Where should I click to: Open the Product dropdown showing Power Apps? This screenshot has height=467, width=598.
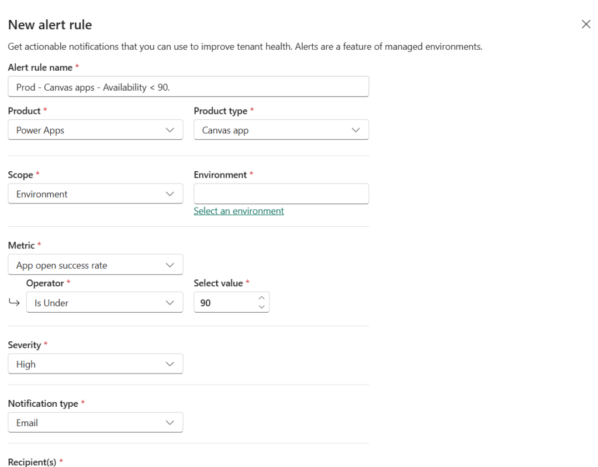(95, 130)
